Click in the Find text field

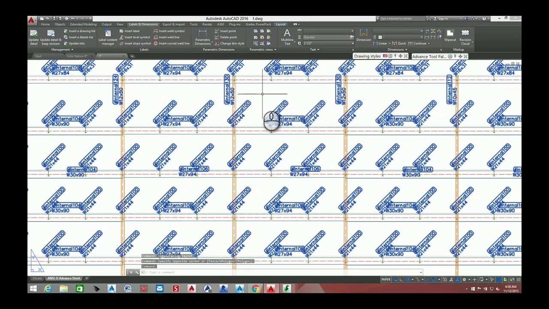(326, 37)
